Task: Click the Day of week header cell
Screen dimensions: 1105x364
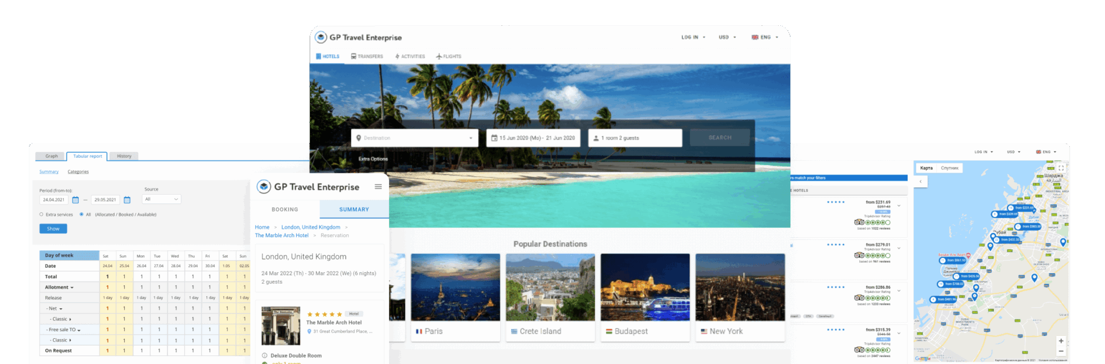Action: pyautogui.click(x=69, y=255)
